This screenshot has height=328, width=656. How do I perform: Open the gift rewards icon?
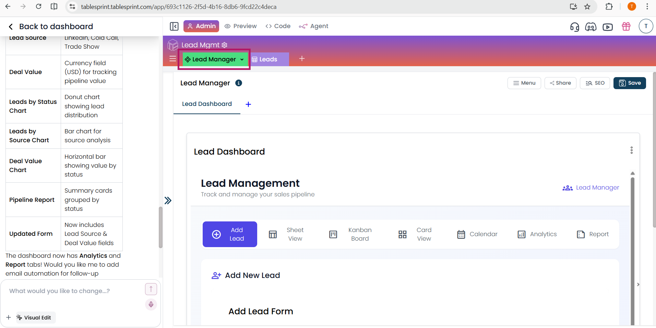pyautogui.click(x=626, y=27)
